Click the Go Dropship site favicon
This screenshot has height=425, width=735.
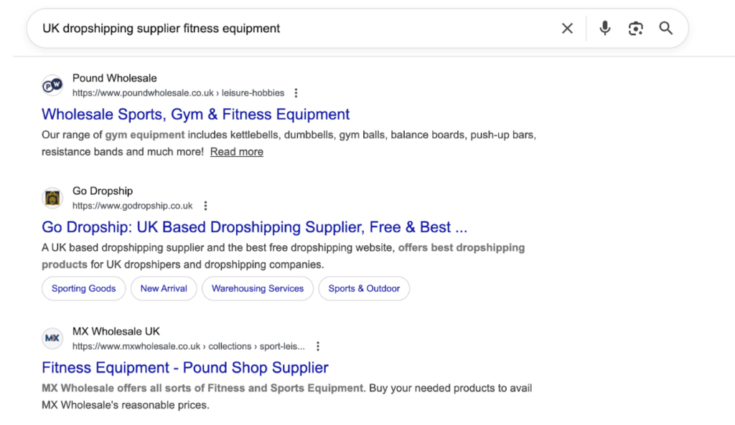[52, 198]
